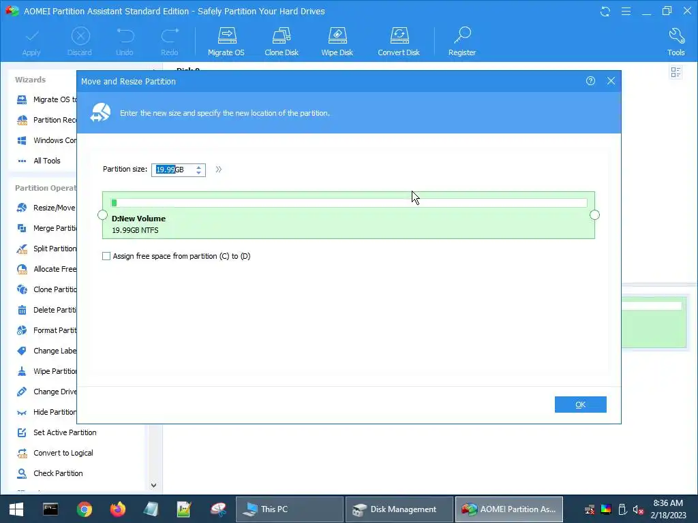
Task: Click the left resize handle of the D: partition
Action: (x=102, y=215)
